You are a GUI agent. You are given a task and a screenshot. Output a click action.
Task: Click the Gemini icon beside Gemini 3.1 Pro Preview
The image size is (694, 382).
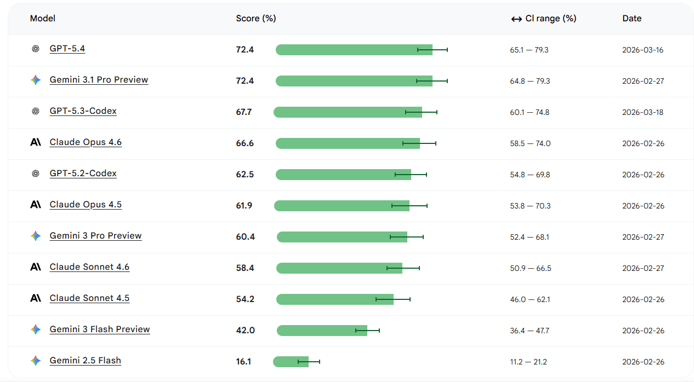[36, 80]
